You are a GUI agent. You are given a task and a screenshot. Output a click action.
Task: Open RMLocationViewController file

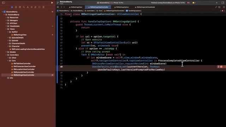24,69
